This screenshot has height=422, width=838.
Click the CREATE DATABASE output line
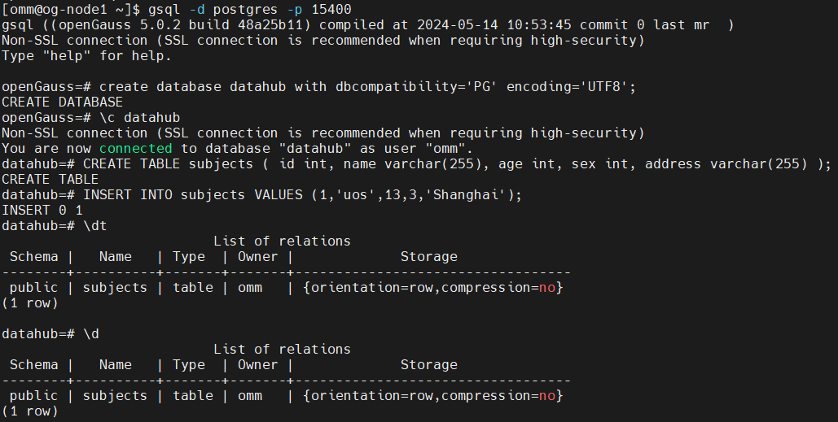pos(63,102)
